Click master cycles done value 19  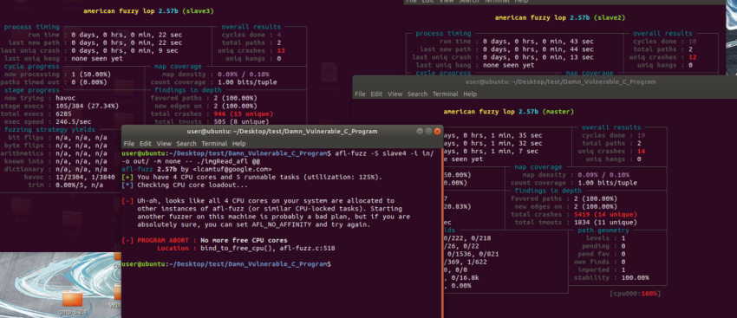[x=641, y=135]
